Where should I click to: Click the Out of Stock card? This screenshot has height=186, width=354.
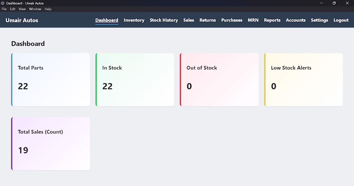tap(219, 80)
